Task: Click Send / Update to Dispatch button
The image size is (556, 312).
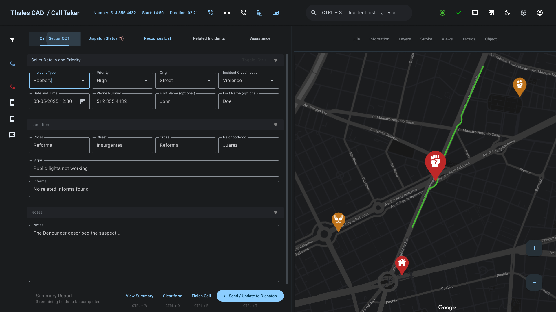Action: (x=250, y=296)
